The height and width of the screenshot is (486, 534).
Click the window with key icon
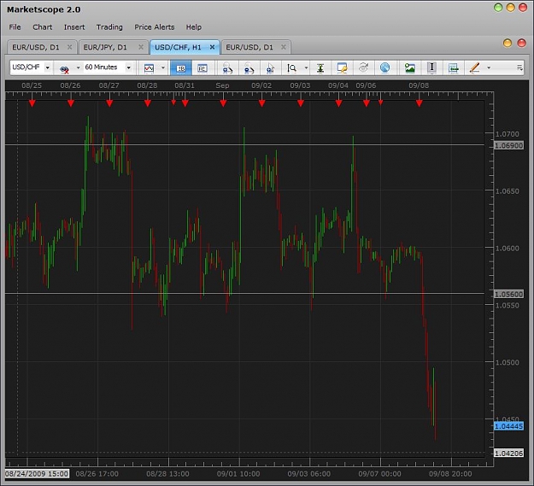[342, 68]
